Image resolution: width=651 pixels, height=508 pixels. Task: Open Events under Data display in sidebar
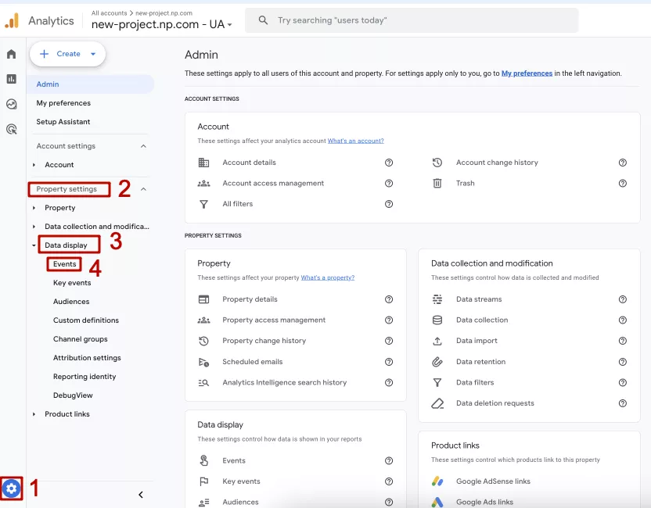coord(64,264)
